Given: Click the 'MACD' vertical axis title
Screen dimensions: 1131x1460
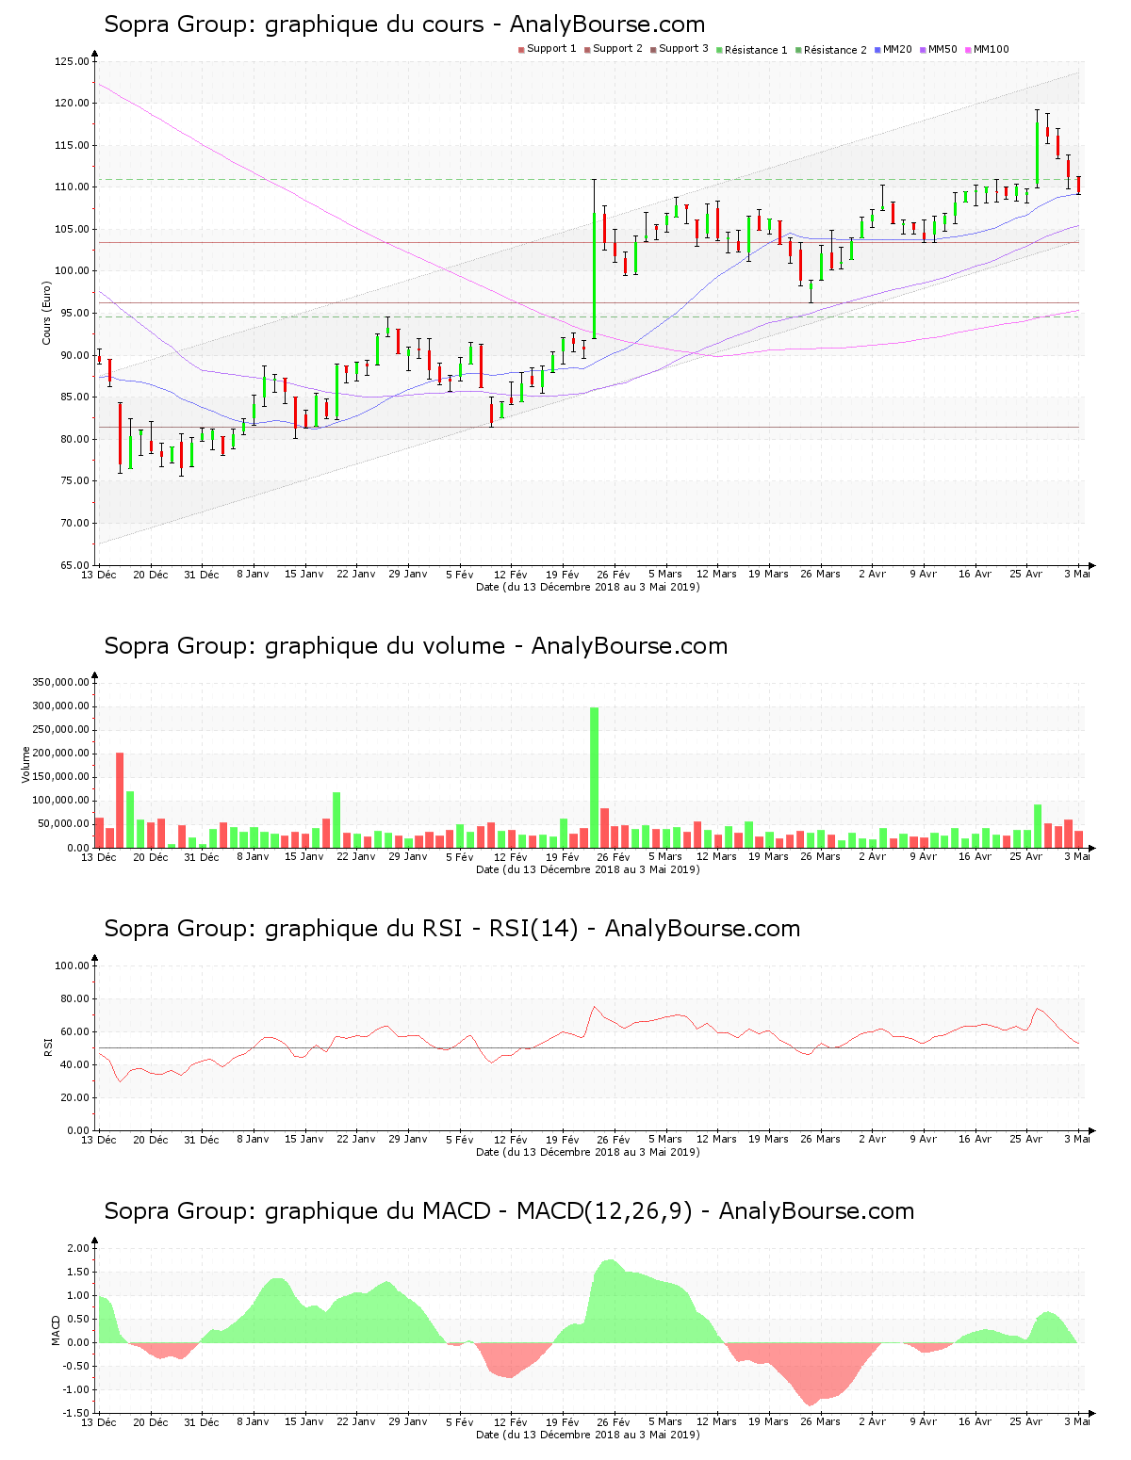Looking at the screenshot, I should (56, 1330).
